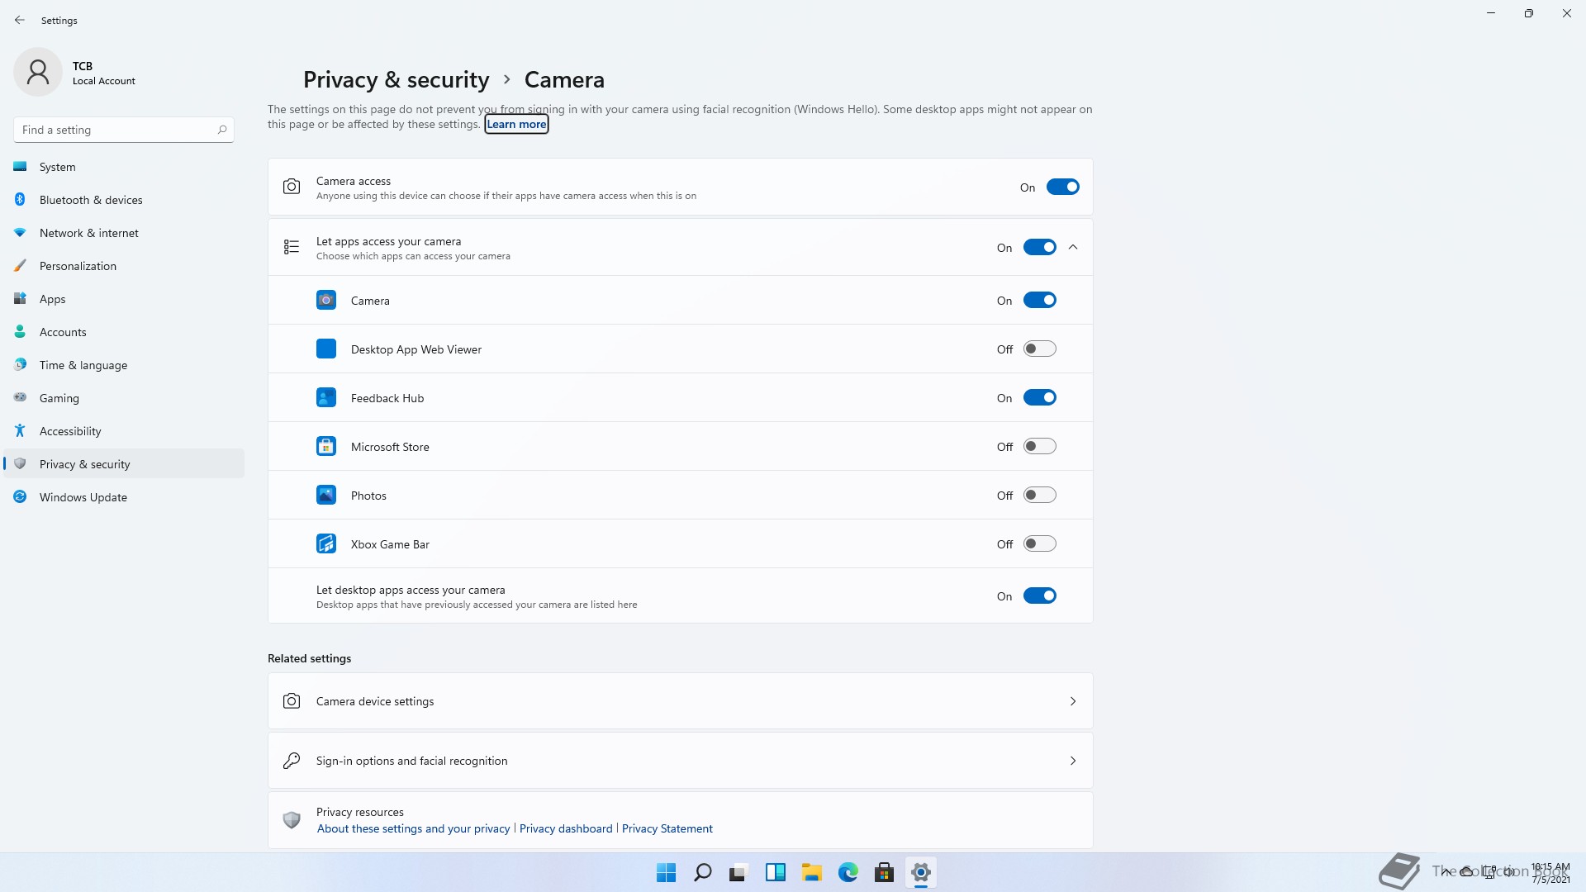This screenshot has width=1586, height=892.
Task: Click the search magnifier in Find a setting
Action: pos(221,130)
